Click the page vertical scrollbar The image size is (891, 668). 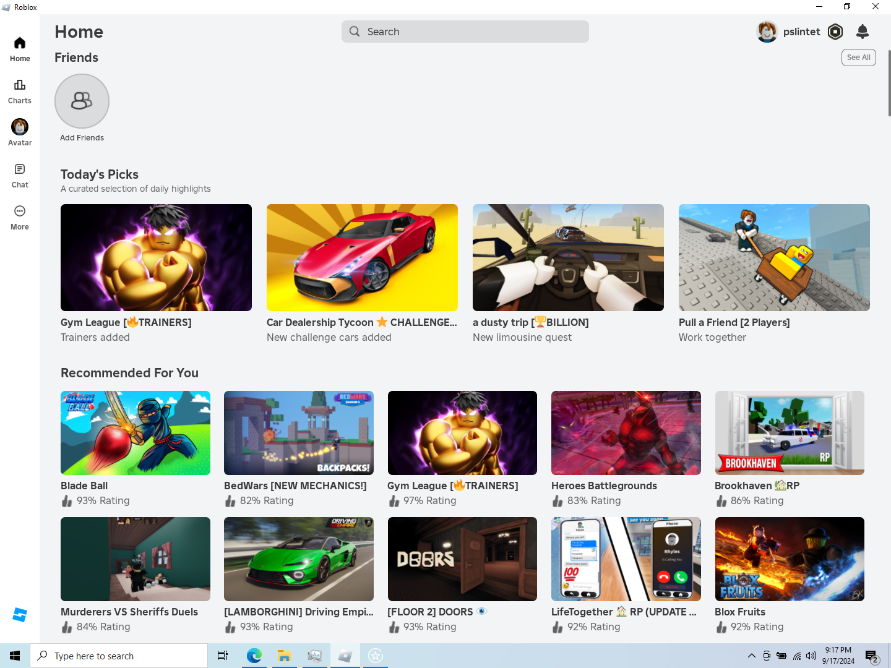[x=889, y=83]
